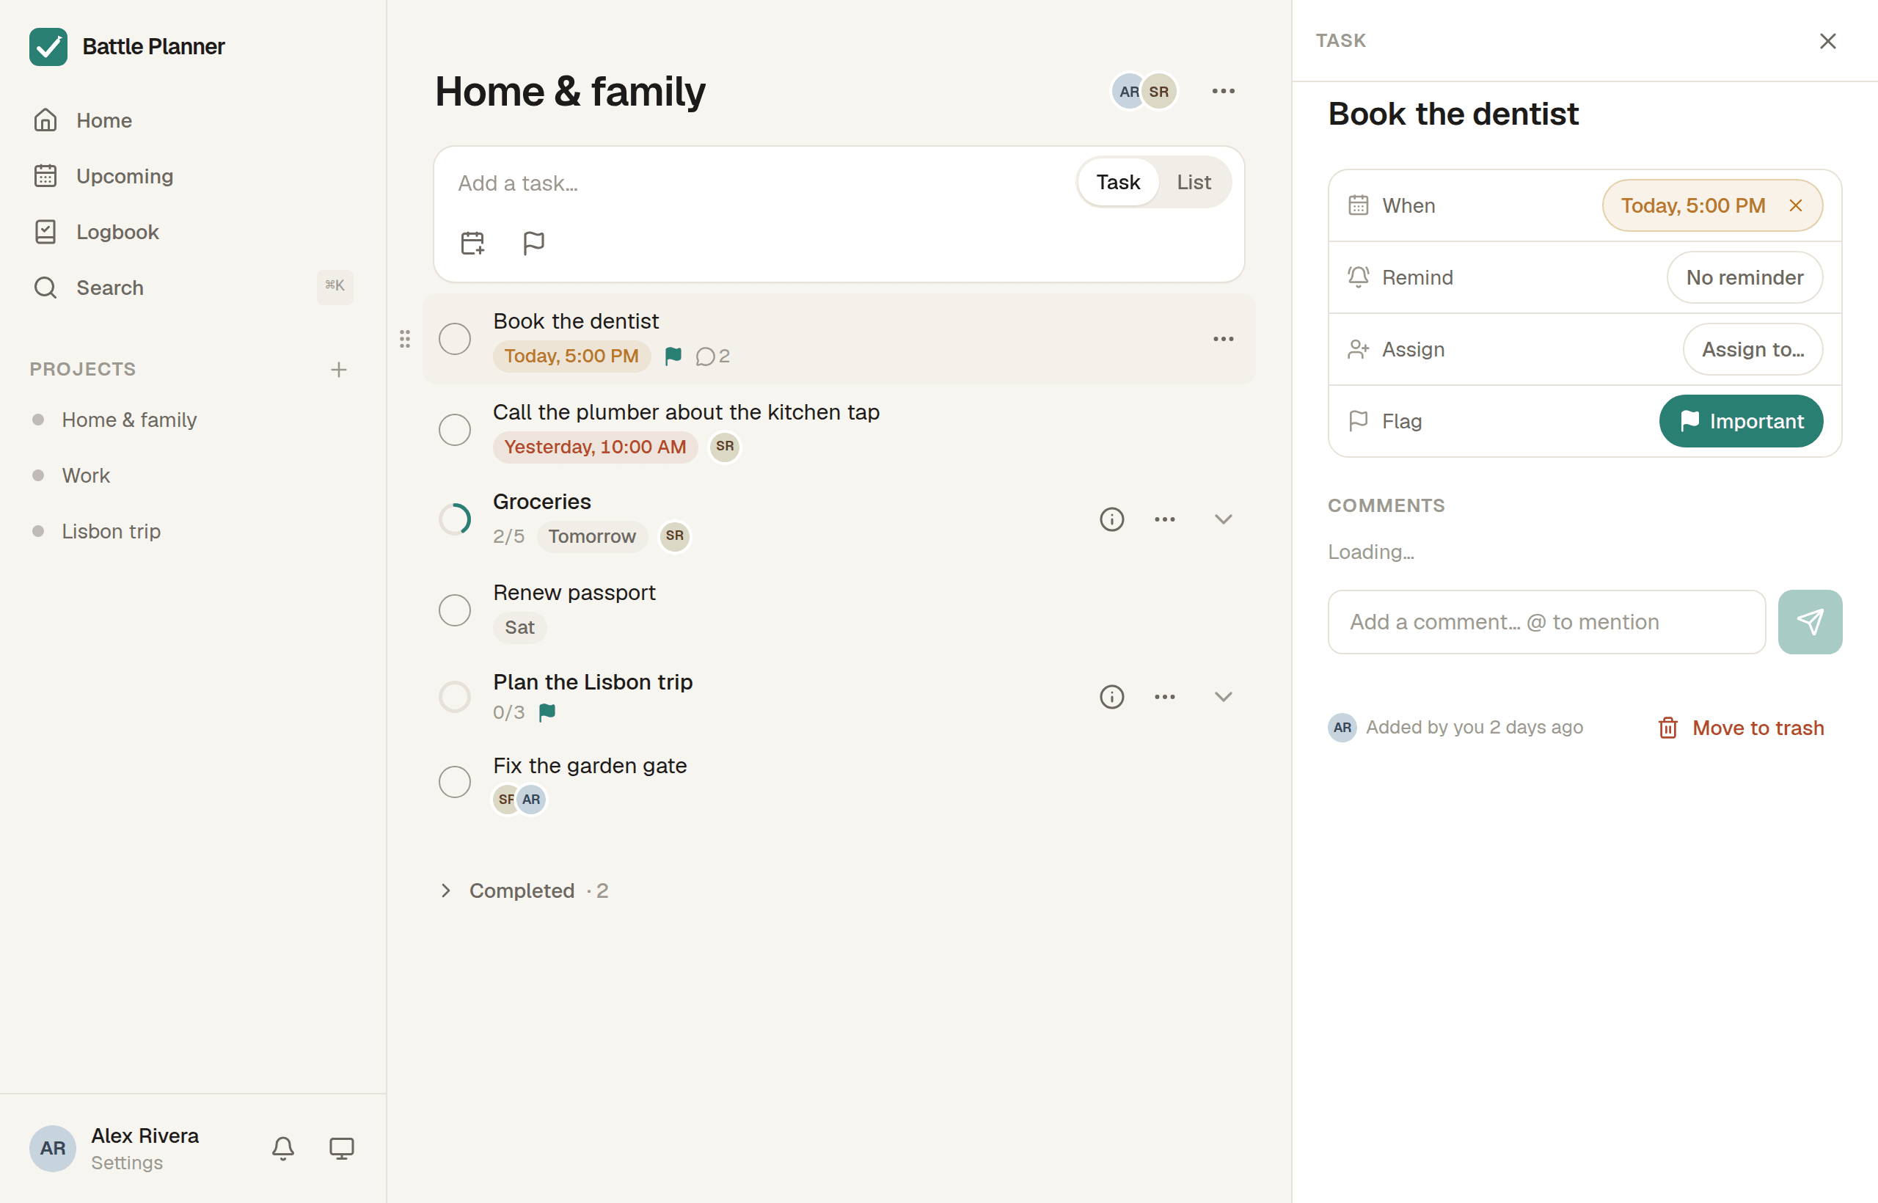Screen dimensions: 1878x1203
Task: Click the SR member avatar in header
Action: pyautogui.click(x=1159, y=92)
